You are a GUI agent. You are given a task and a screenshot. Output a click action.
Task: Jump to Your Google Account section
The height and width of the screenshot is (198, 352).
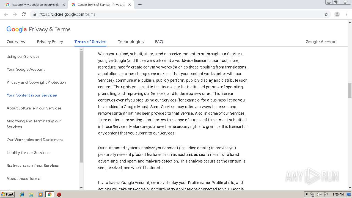point(26,69)
